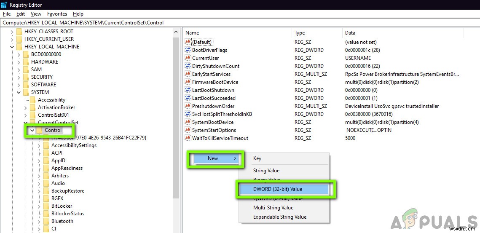Screen dimensions: 480x233
Task: Click the SystemBootDevice string icon
Action: (x=188, y=122)
